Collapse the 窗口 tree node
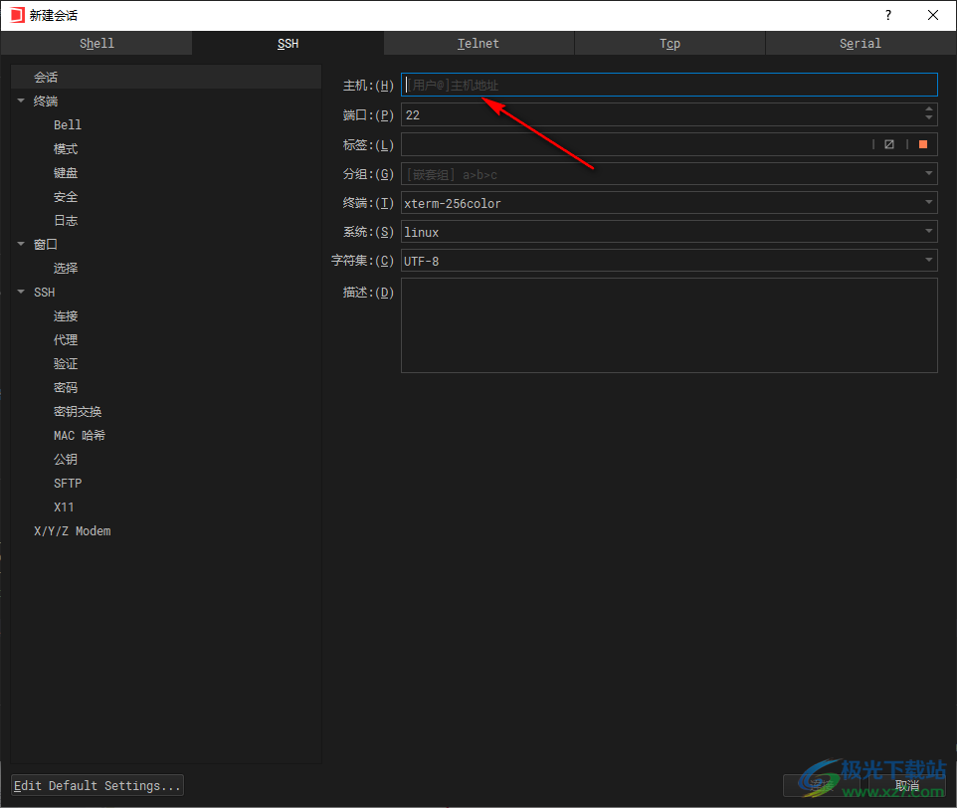 click(x=21, y=244)
